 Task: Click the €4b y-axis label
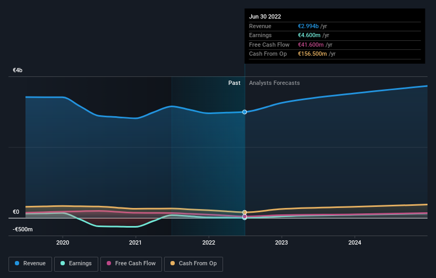coord(18,70)
